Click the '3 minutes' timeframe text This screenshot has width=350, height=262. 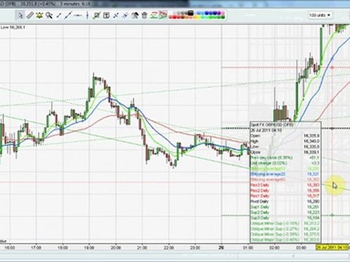click(x=69, y=4)
